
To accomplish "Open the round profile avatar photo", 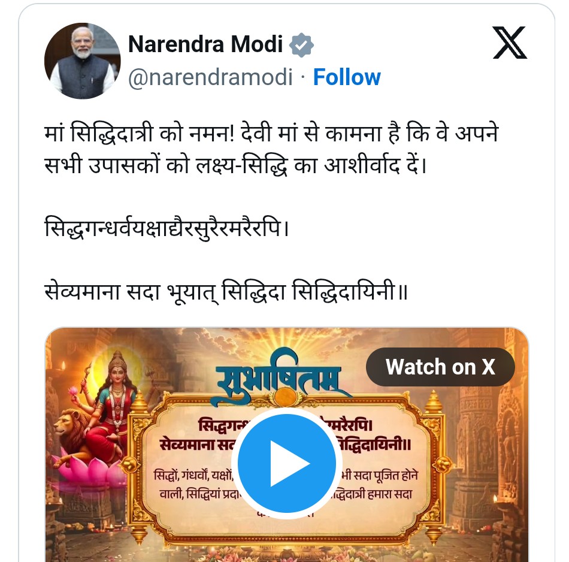I will (x=83, y=61).
